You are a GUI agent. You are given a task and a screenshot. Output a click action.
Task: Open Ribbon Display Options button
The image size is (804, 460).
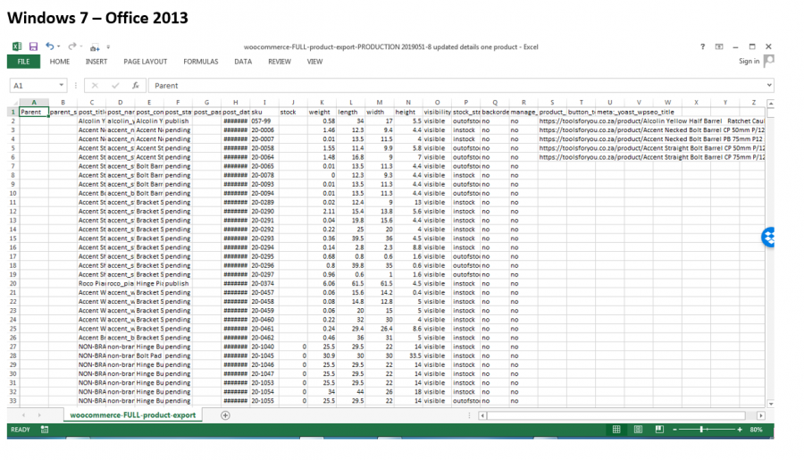pyautogui.click(x=719, y=46)
